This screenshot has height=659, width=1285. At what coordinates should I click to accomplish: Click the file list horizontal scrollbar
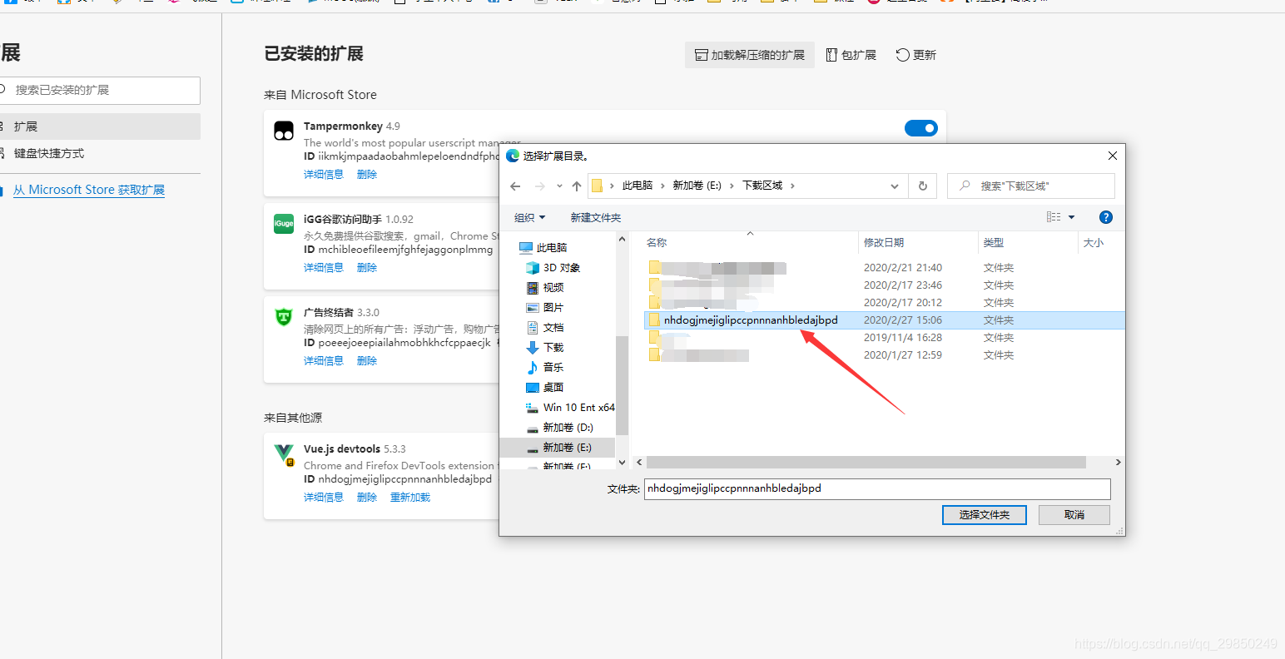tap(866, 463)
